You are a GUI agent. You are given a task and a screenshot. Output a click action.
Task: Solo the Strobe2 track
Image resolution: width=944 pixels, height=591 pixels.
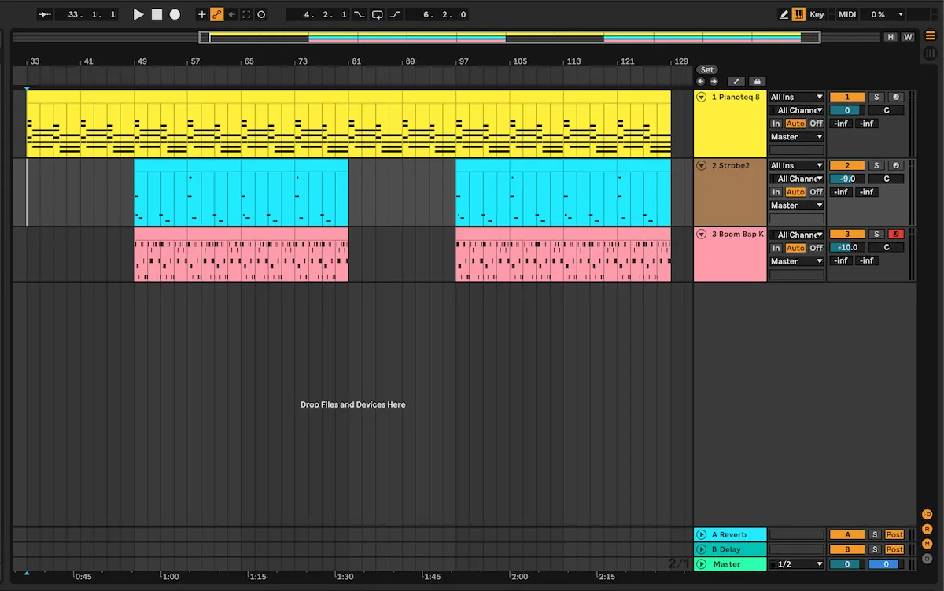coord(876,166)
